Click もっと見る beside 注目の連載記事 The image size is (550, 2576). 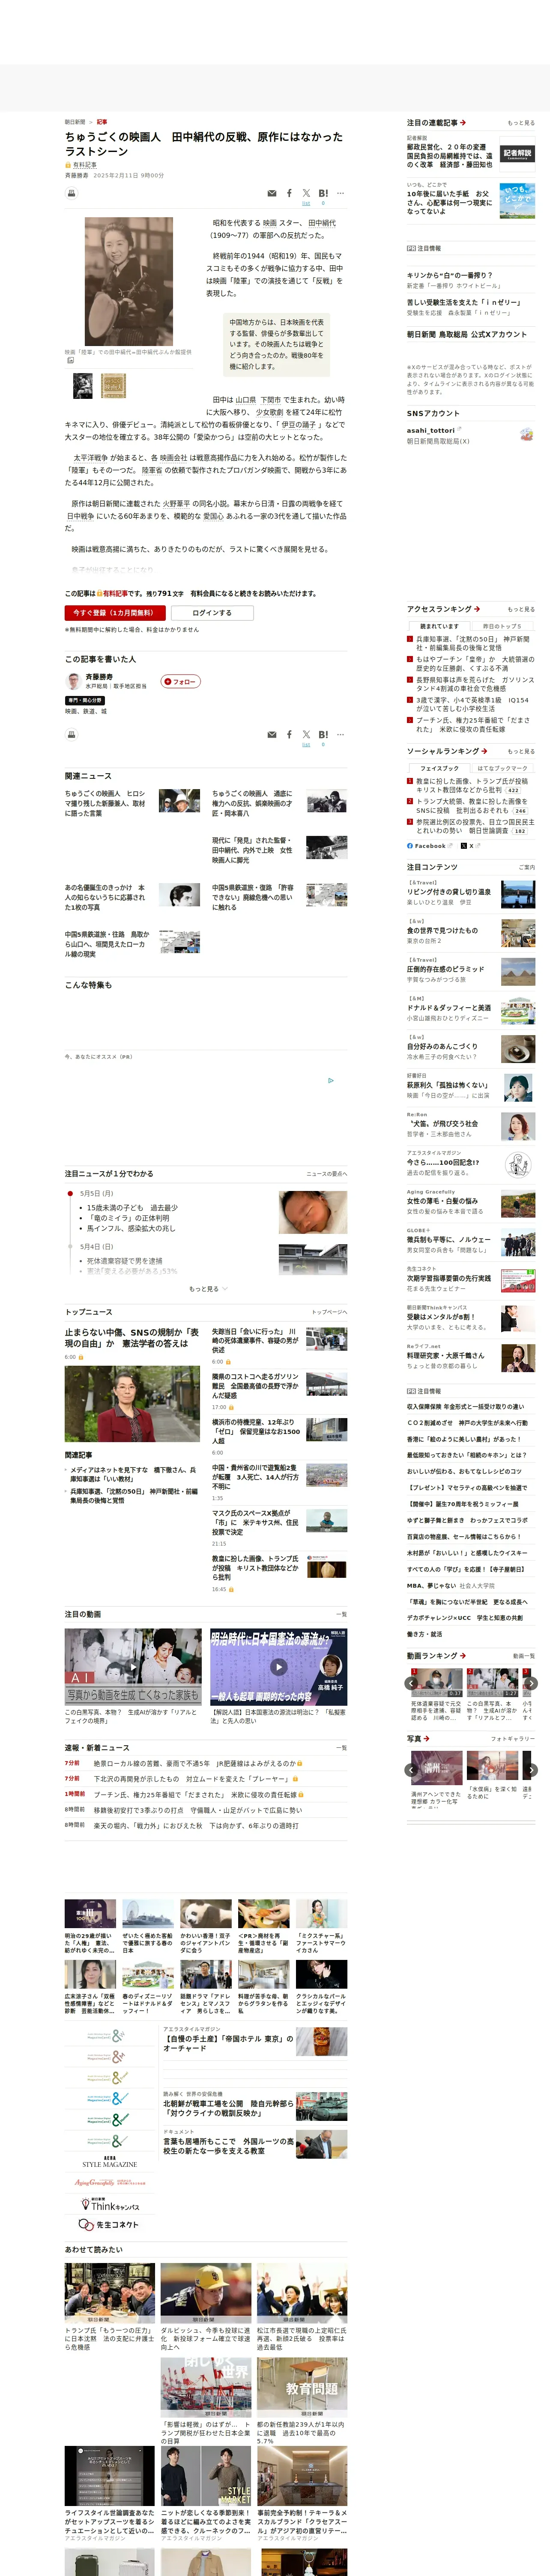(x=520, y=123)
